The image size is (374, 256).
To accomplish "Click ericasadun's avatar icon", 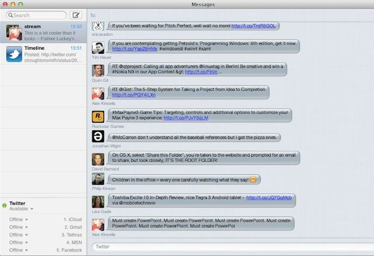I will [x=98, y=26].
